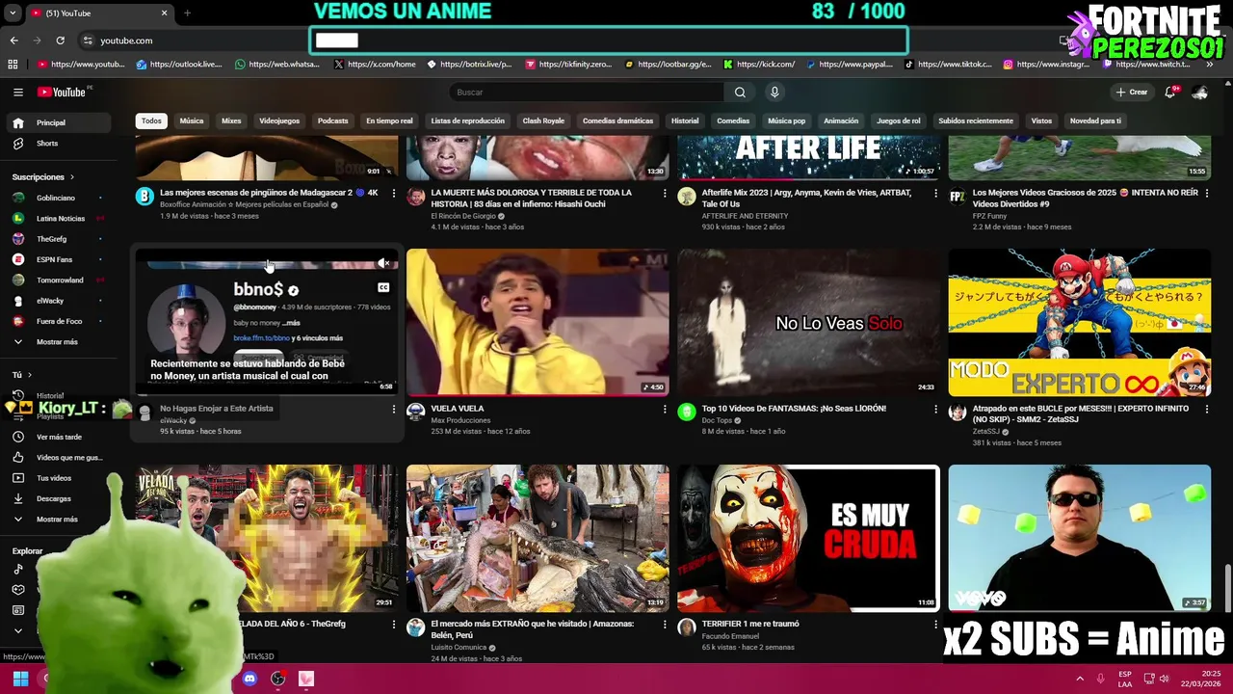Open the PayPal bookmark
This screenshot has height=694, width=1233.
click(x=850, y=65)
